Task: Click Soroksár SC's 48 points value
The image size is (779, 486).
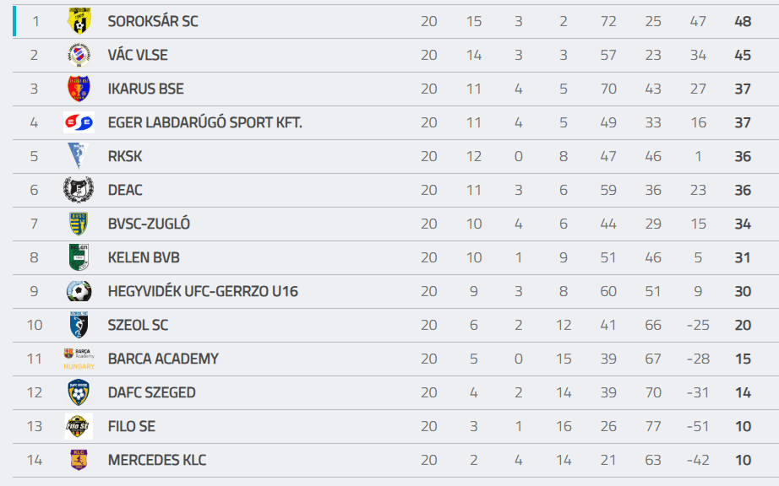Action: pyautogui.click(x=743, y=21)
